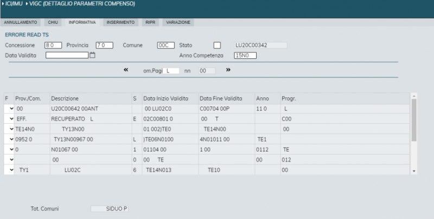Open the Data Validita calendar picker
The width and height of the screenshot is (434, 219).
[x=92, y=55]
